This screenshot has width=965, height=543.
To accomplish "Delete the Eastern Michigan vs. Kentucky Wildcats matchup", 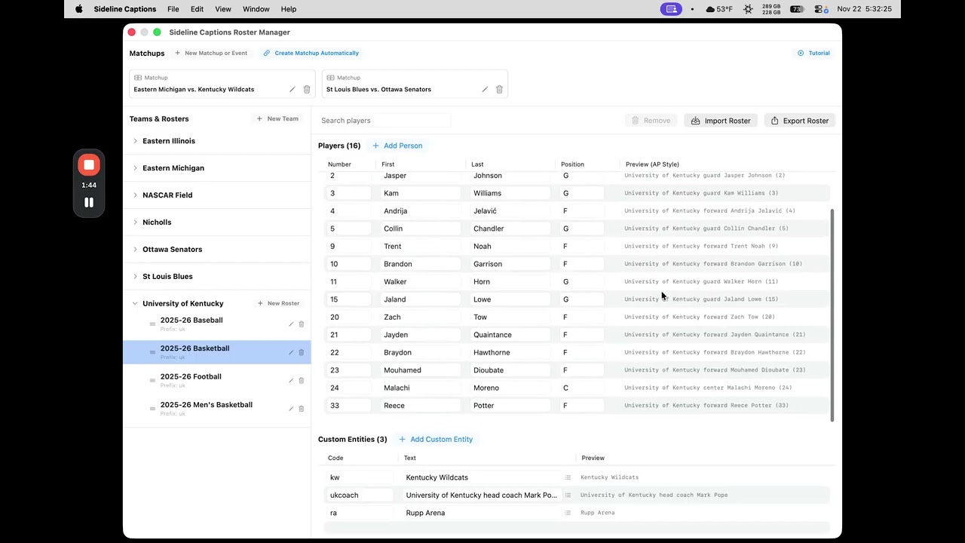I will coord(307,90).
